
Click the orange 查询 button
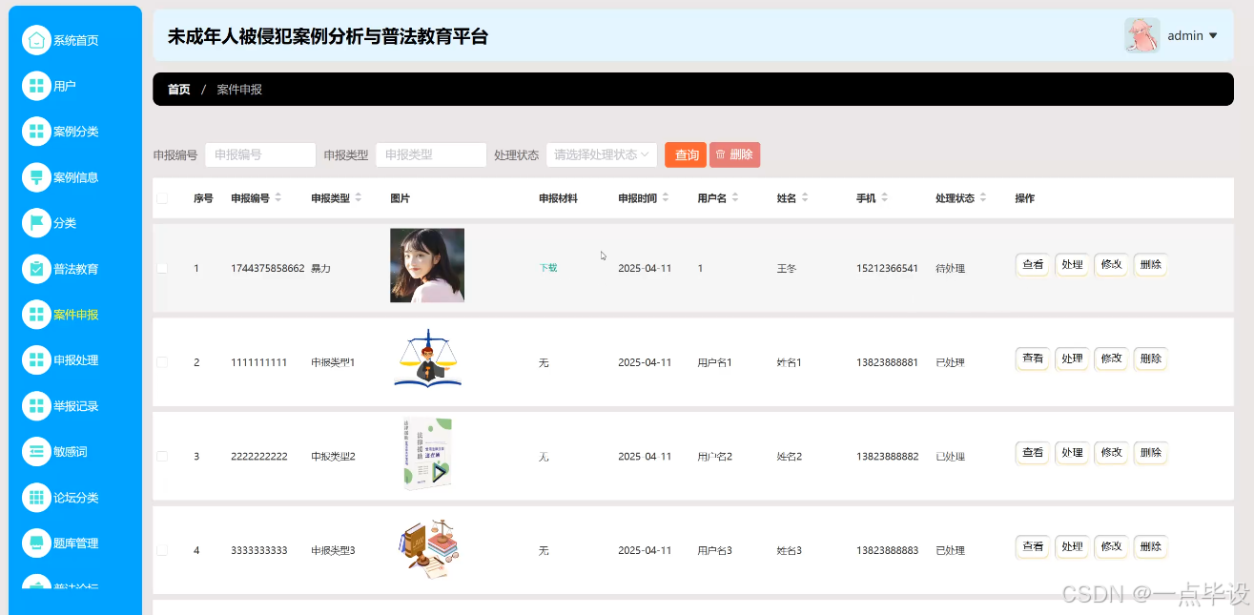tap(686, 154)
